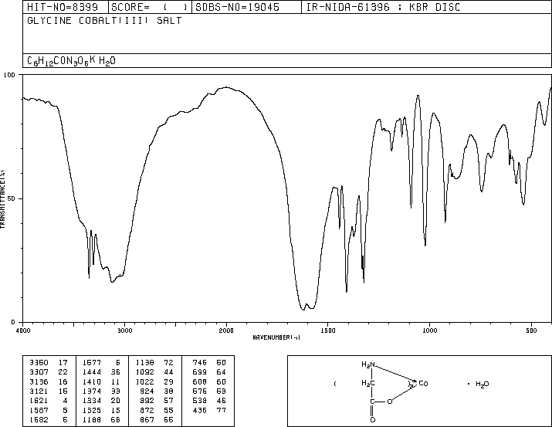Screen dimensions: 552x427
Task: Click the 500 wavenumber axis label
Action: point(531,330)
